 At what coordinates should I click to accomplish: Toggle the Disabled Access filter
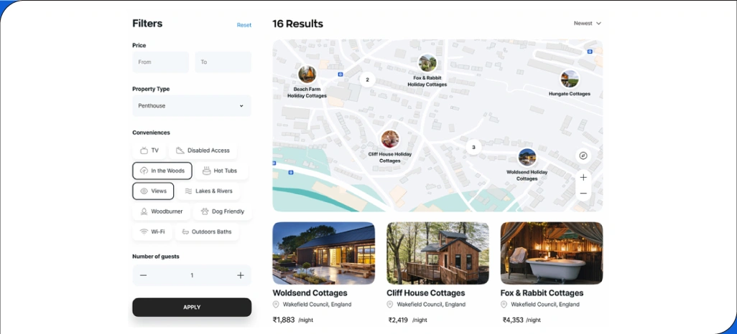(203, 151)
